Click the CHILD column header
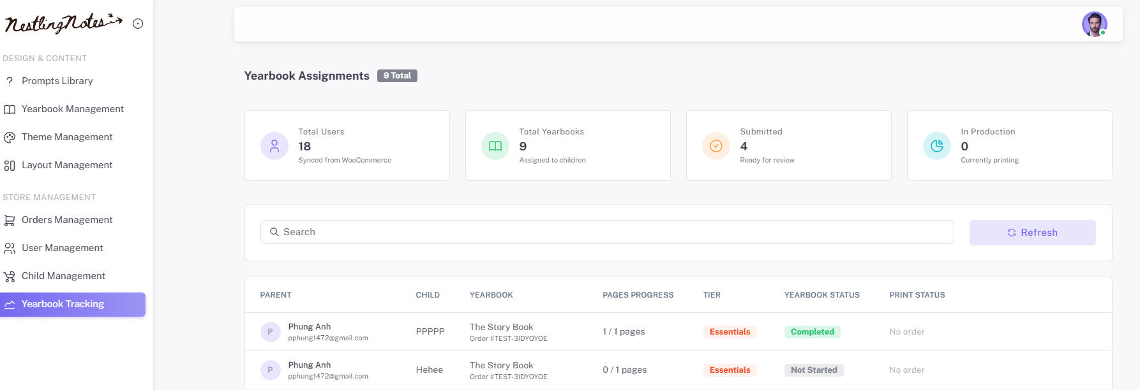 click(x=428, y=295)
